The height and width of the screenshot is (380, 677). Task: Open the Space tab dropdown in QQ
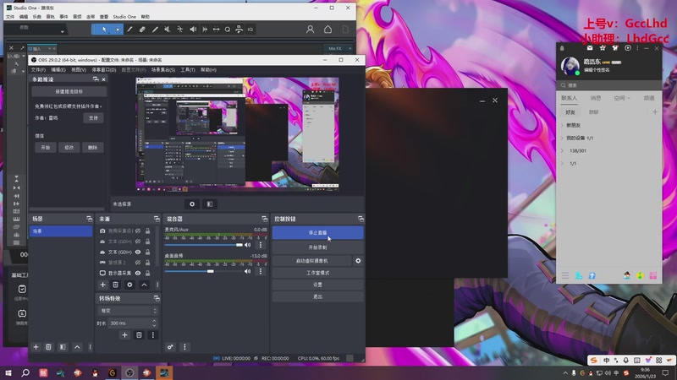[x=622, y=98]
